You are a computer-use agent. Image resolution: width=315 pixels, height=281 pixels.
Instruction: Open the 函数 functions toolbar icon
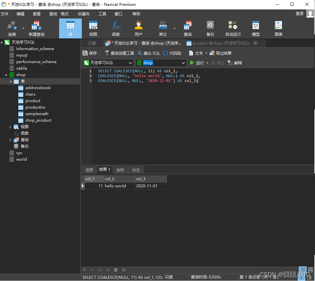(116, 28)
